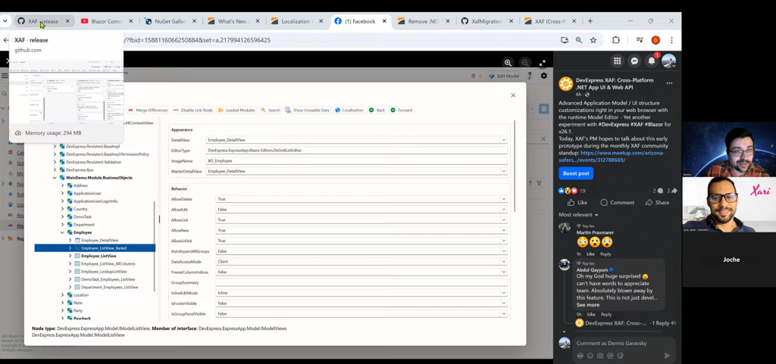Click the Search icon in model editor toolbar

264,110
